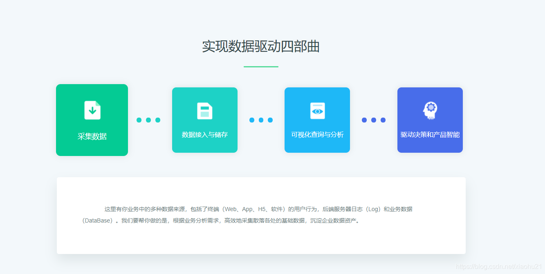Click the description text mentioning Web、App、H5
The width and height of the screenshot is (545, 274).
[x=260, y=209]
